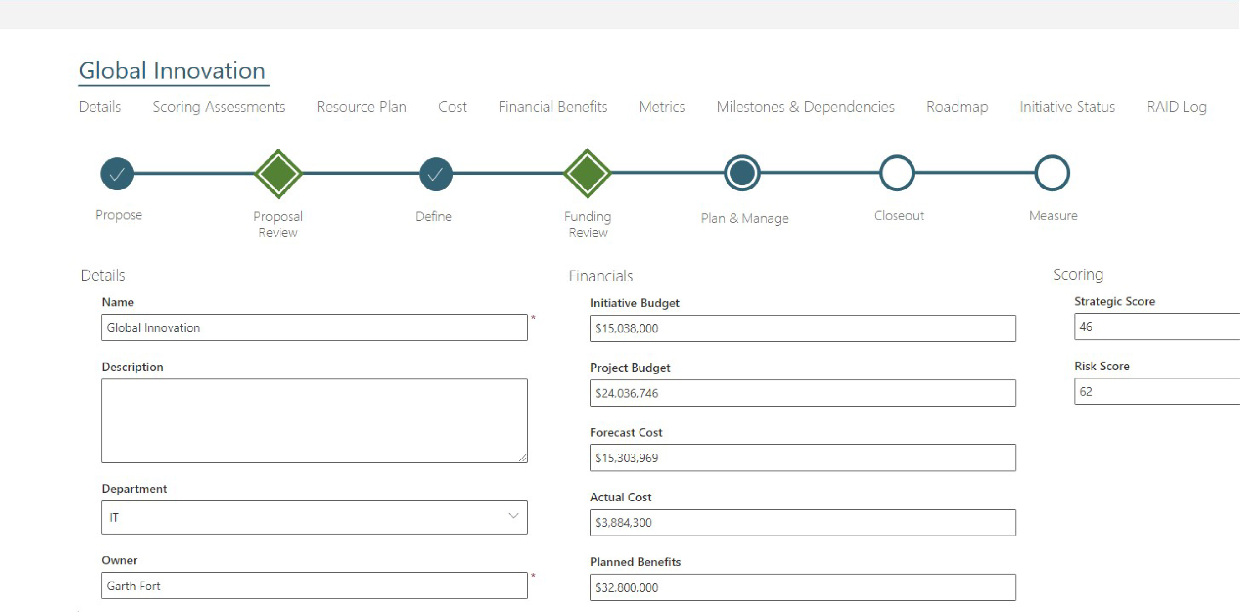Click the Owner field with Garth Fort

pyautogui.click(x=314, y=586)
